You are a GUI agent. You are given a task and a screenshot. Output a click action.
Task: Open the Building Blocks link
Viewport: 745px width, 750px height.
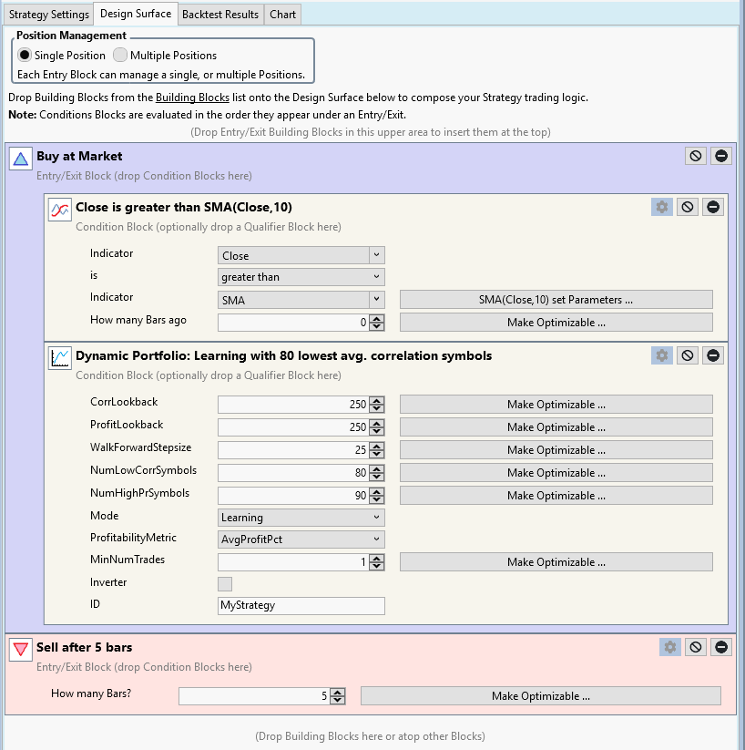[192, 98]
